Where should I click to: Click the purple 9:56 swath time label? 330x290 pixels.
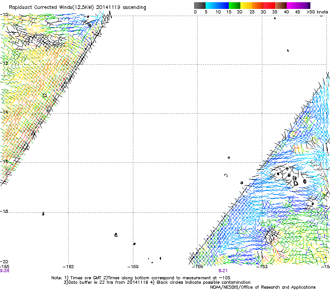coord(4,271)
